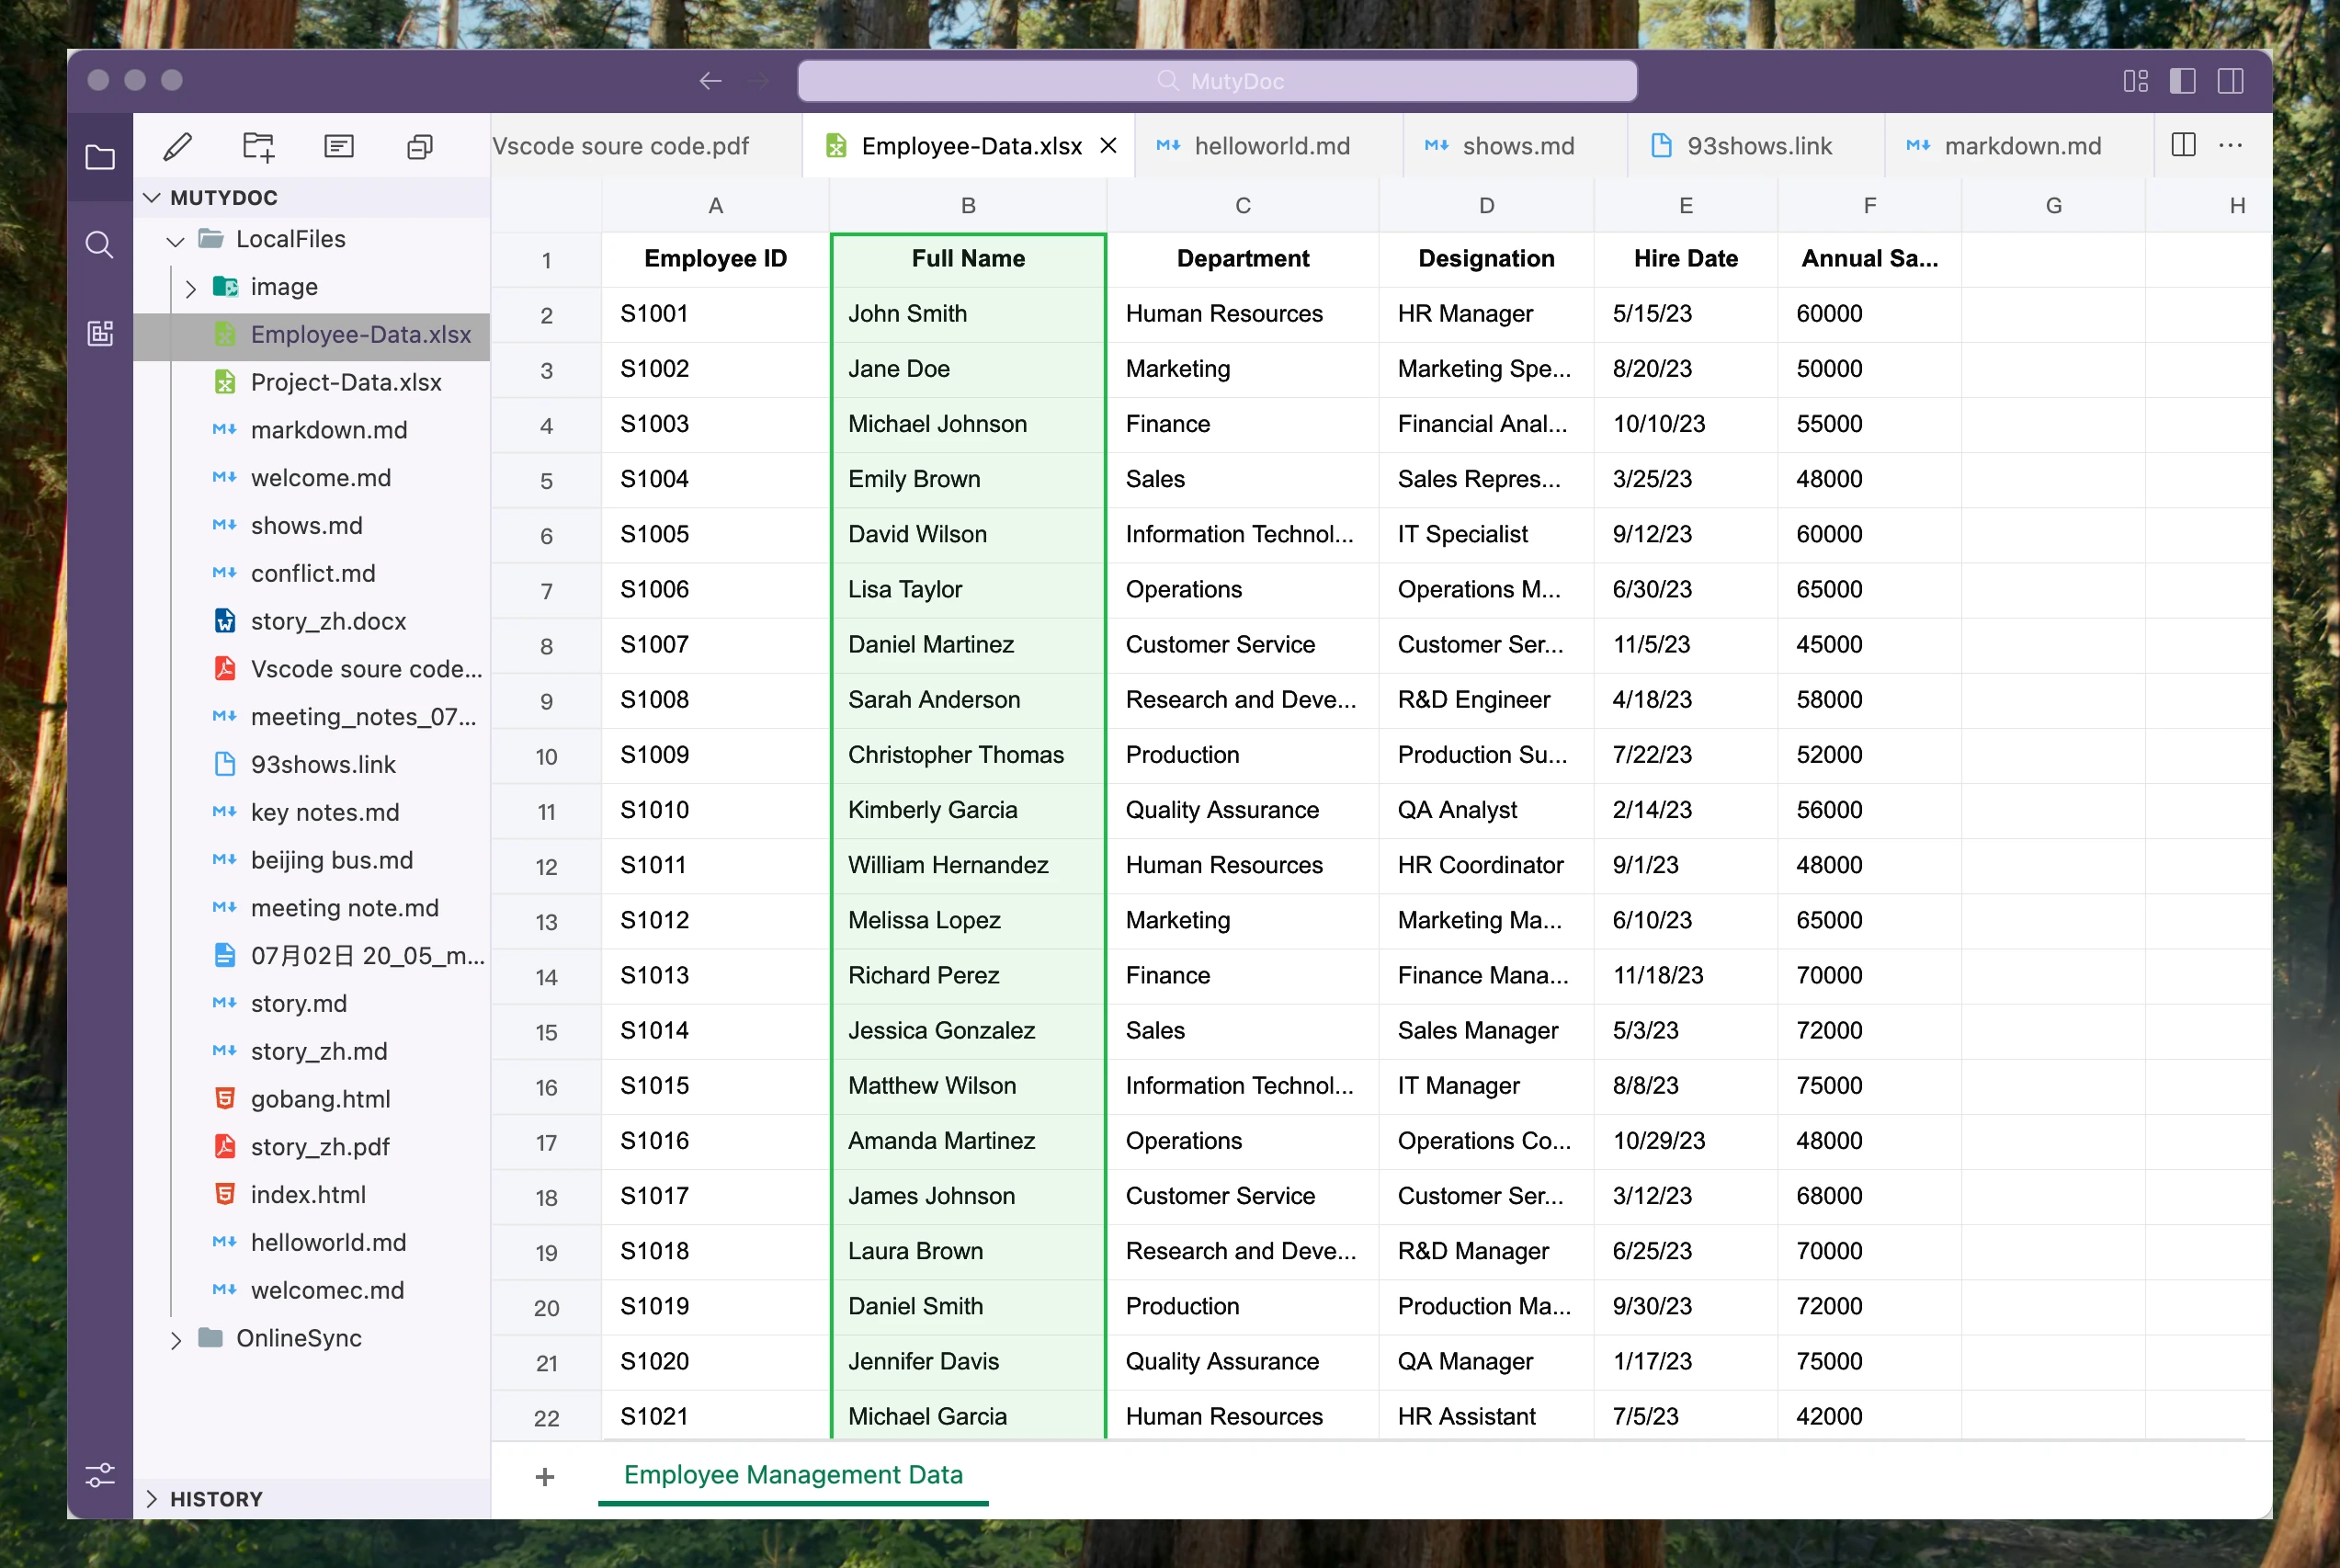Expand the image folder
This screenshot has height=1568, width=2340.
tap(191, 287)
